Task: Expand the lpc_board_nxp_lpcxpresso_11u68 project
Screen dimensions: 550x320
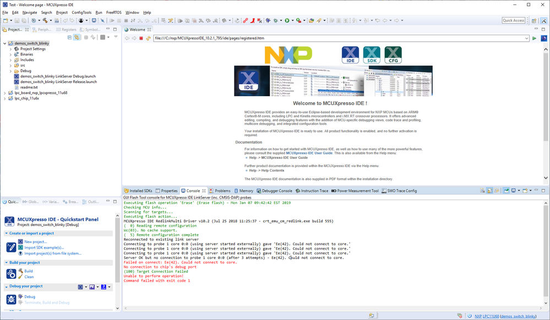Action: [5, 93]
